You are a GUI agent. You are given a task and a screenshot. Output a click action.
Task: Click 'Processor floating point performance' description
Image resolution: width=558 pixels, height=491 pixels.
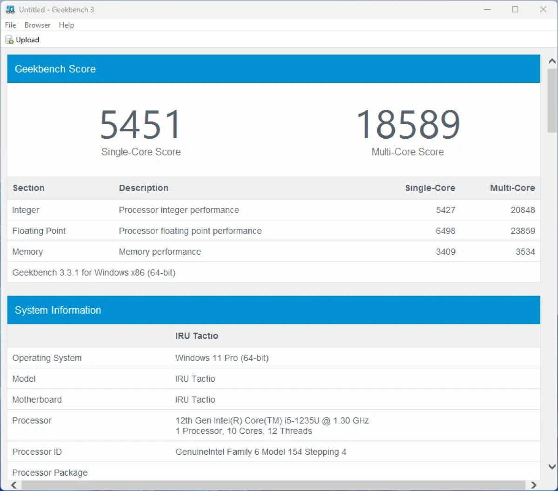point(190,231)
